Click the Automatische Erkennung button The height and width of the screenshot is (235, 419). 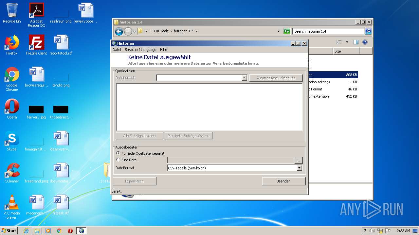tap(276, 78)
